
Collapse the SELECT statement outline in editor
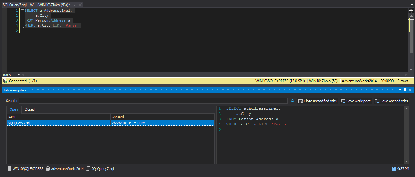pyautogui.click(x=22, y=11)
